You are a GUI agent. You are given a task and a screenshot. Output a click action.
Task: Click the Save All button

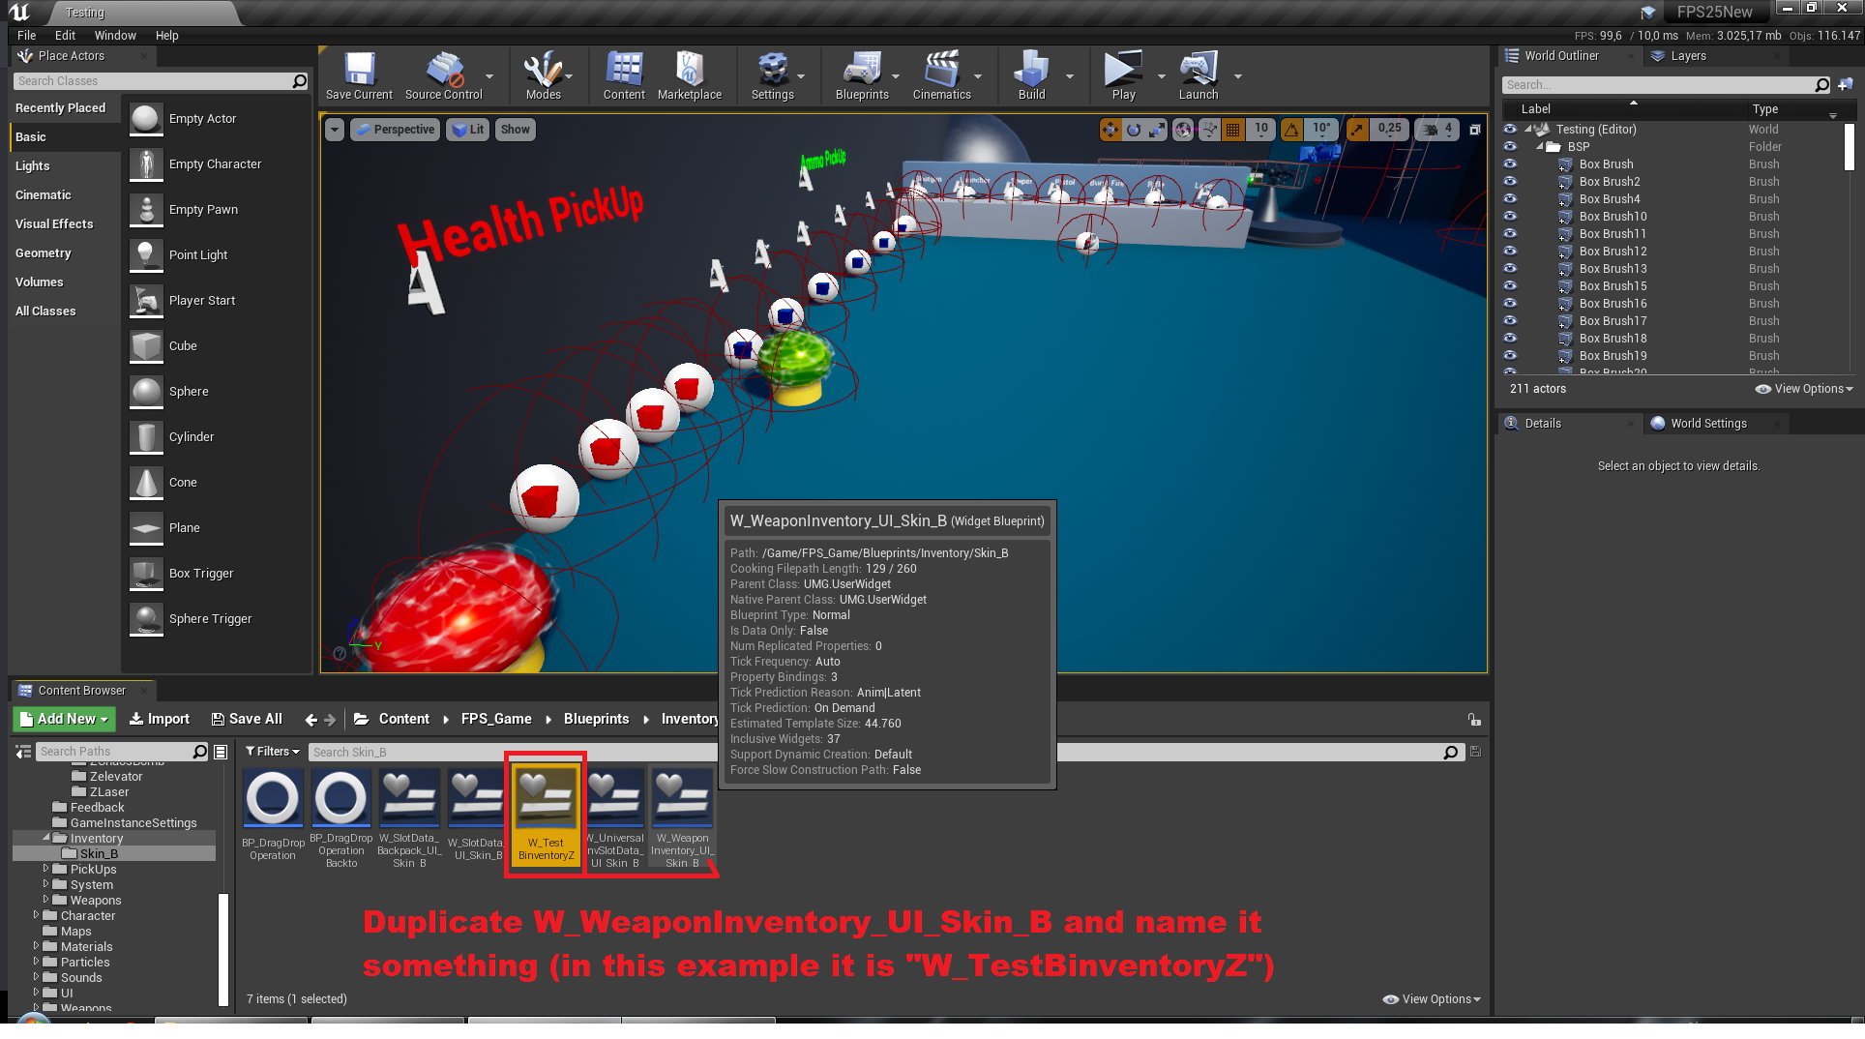pos(247,719)
